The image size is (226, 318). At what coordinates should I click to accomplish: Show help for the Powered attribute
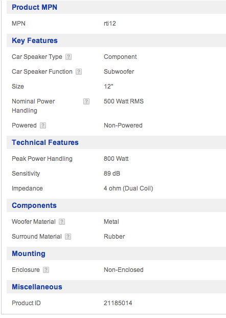click(x=43, y=125)
